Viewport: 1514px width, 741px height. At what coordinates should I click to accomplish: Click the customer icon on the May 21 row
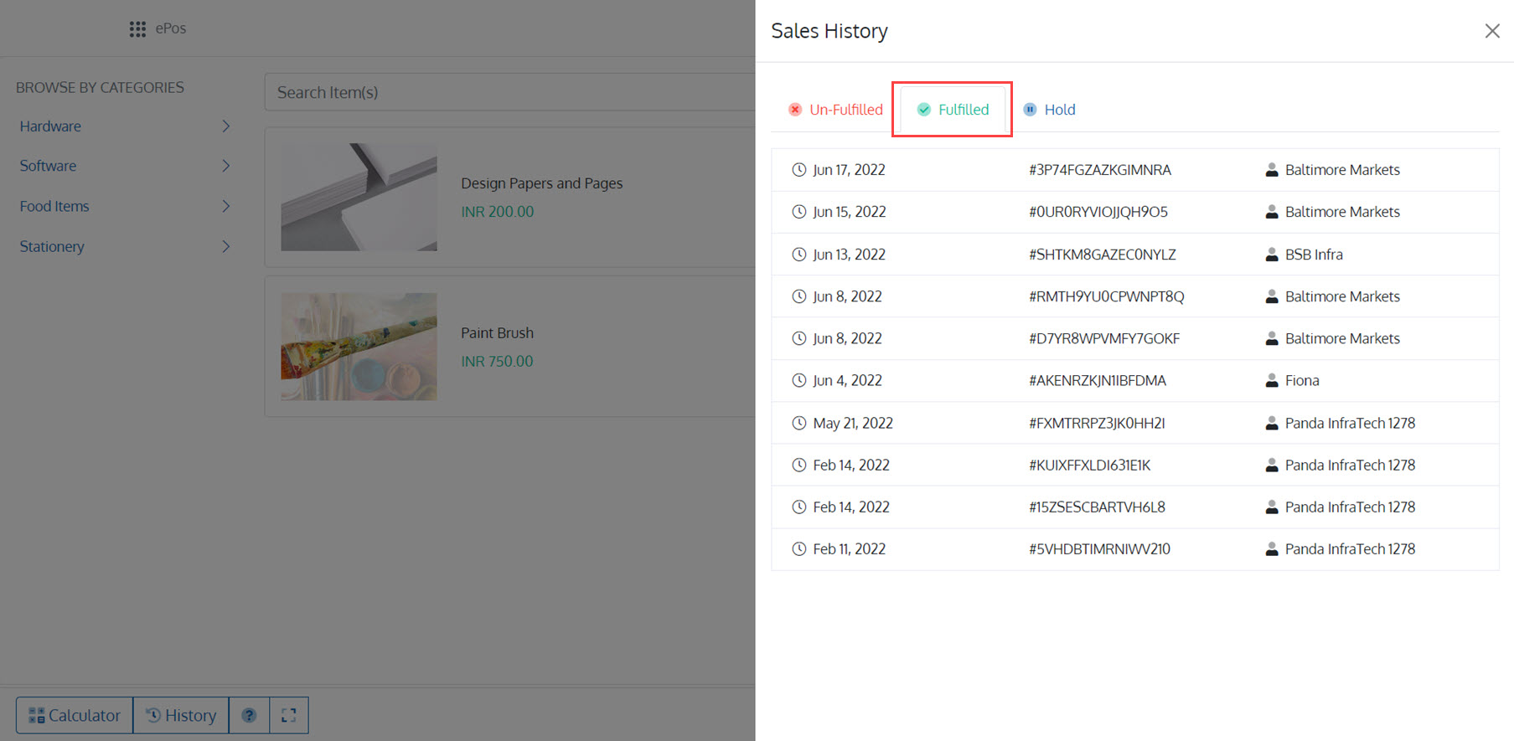1271,423
